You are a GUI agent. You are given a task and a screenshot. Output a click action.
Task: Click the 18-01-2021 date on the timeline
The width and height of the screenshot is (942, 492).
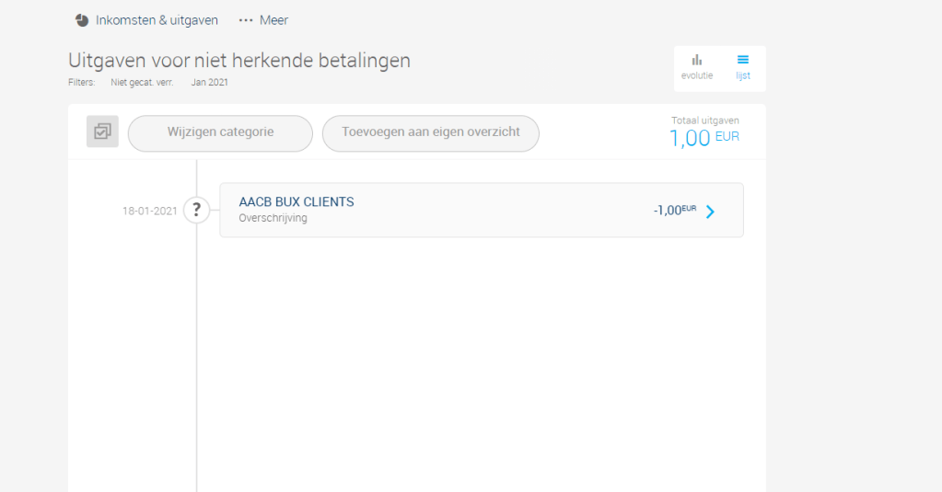point(149,211)
